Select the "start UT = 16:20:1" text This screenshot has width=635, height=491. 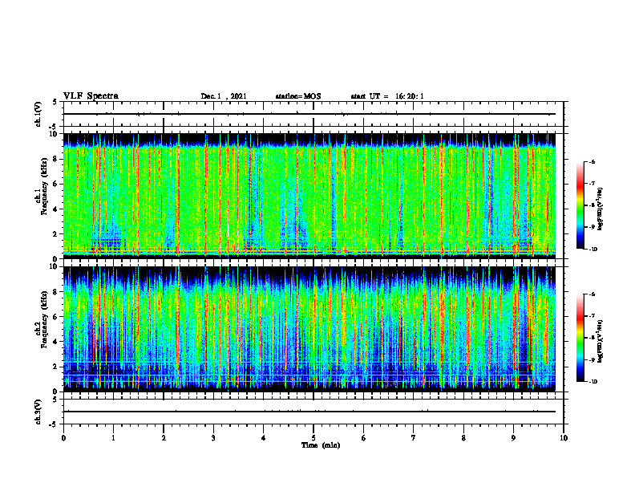[x=387, y=96]
